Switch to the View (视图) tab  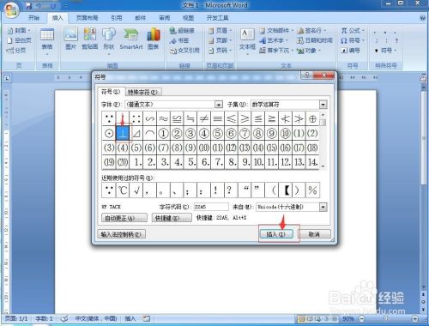tap(188, 18)
